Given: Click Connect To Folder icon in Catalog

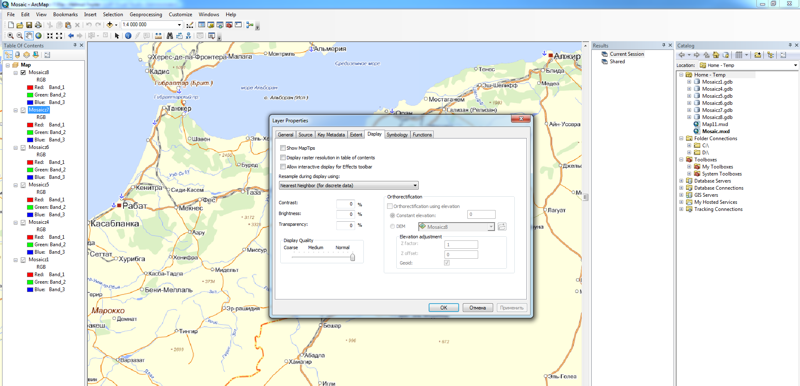Looking at the screenshot, I should (x=757, y=55).
